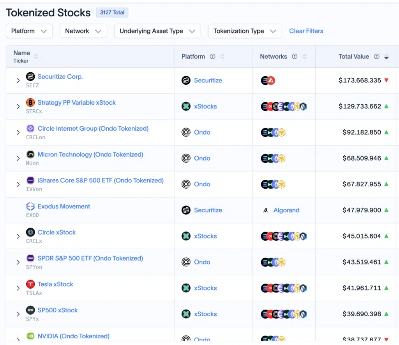Expand the Micron Technology row

tap(18, 158)
